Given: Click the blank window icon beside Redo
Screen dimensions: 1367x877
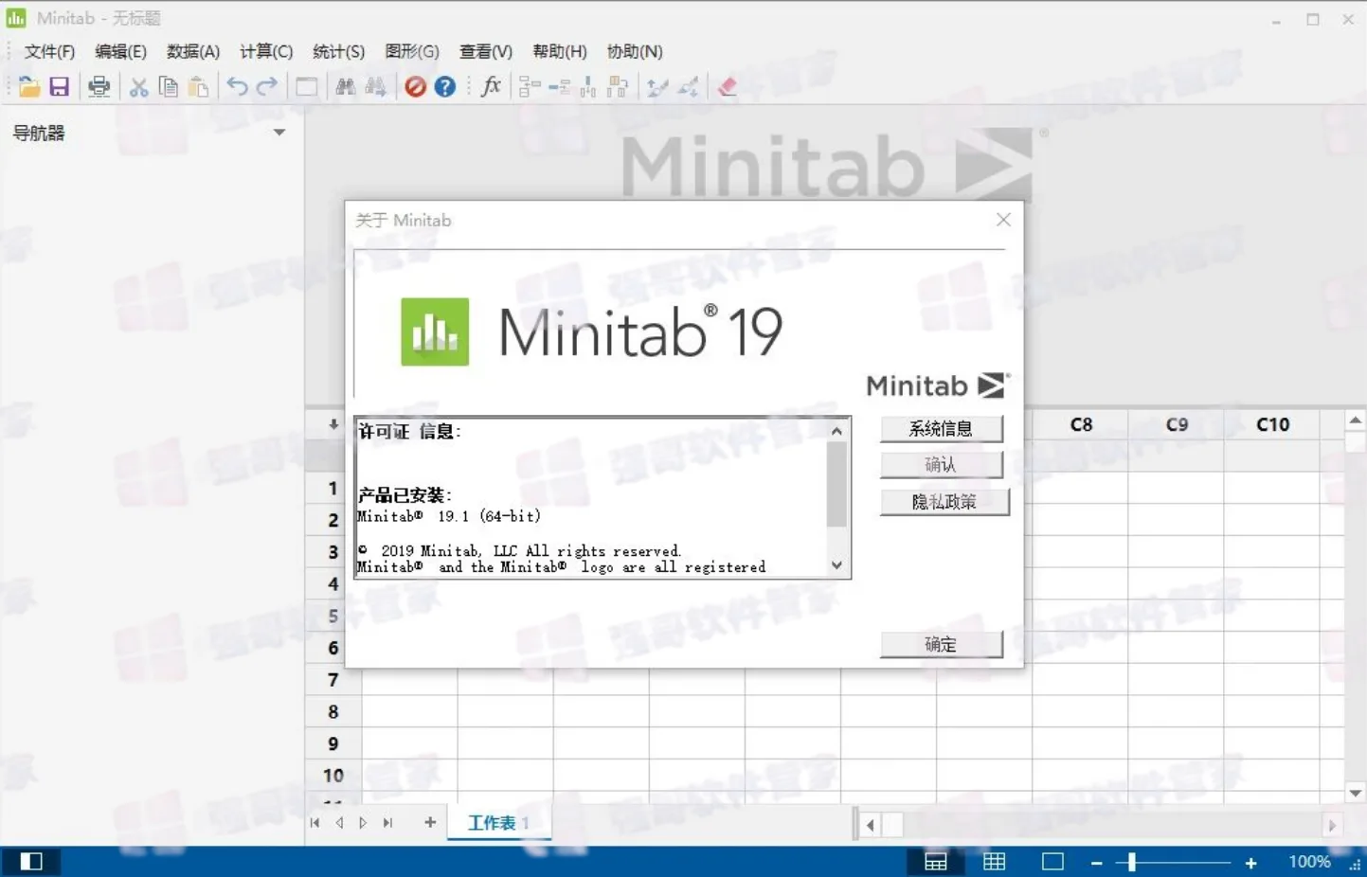Looking at the screenshot, I should click(306, 87).
